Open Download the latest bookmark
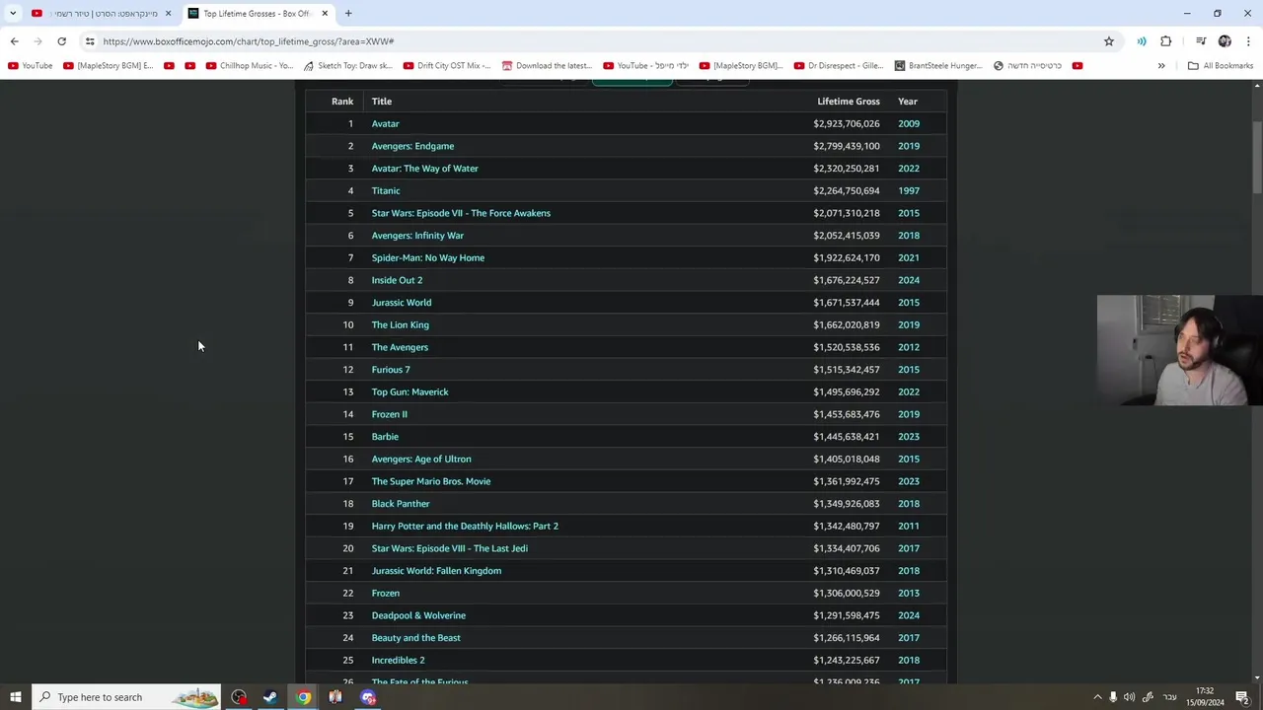 pos(547,66)
